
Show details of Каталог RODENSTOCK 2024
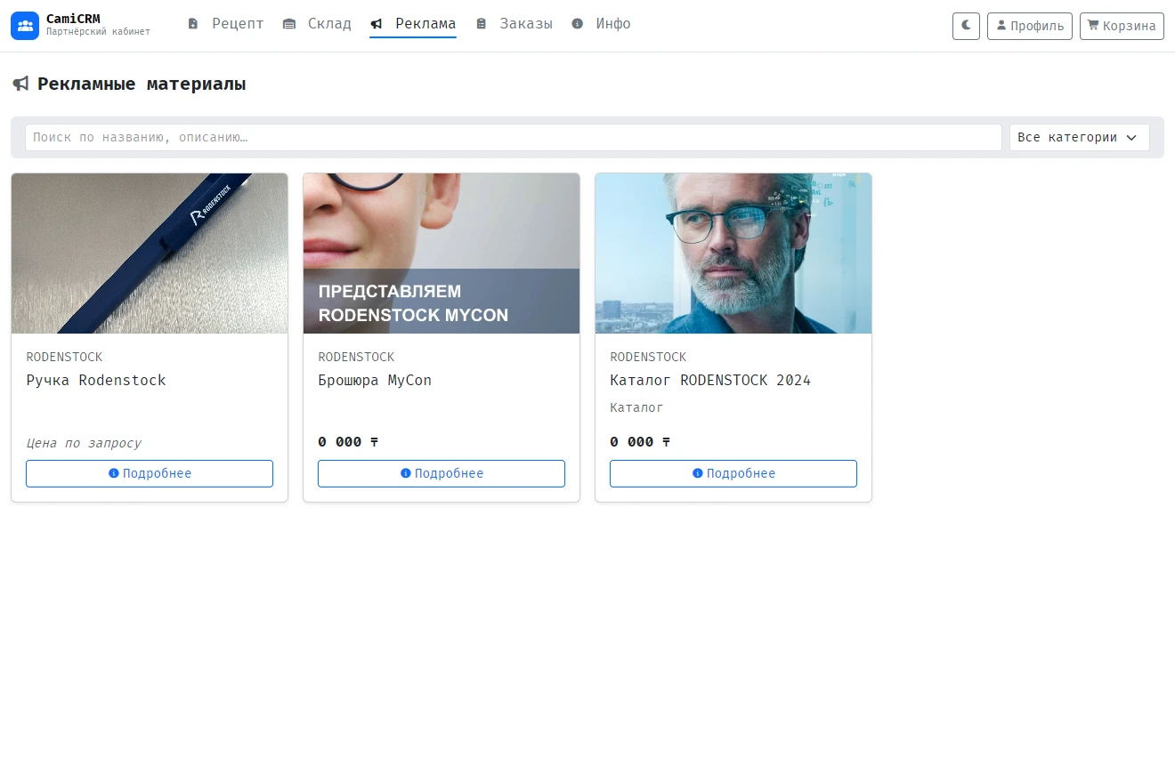(733, 473)
